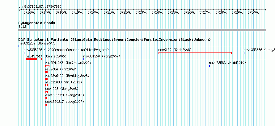Open esv3358076 (1000GenomesConsortiumPilotProject) label
275x126 pixels.
(66, 50)
